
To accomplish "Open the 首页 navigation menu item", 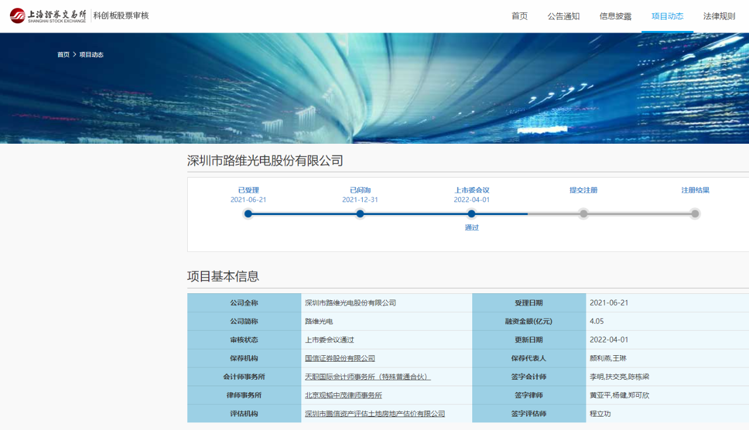I will 519,16.
